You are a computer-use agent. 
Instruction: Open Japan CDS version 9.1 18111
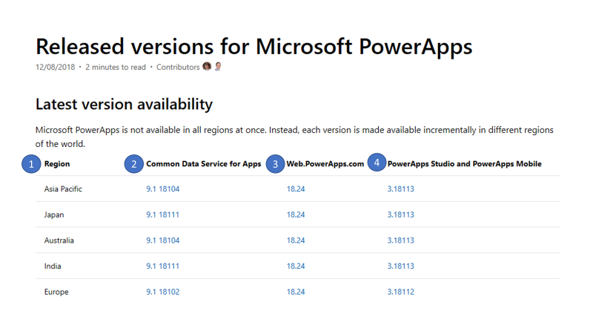point(162,215)
